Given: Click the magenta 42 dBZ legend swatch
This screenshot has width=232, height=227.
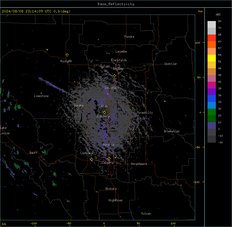Looking at the screenshot, I should click(212, 85).
